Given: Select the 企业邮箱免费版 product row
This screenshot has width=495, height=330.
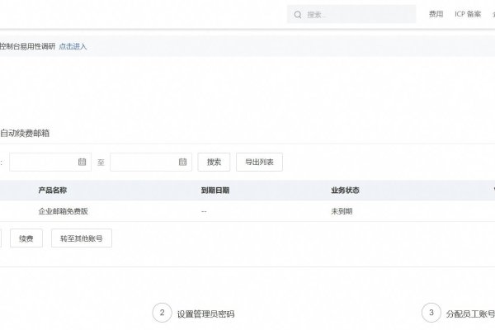Looking at the screenshot, I should (63, 211).
